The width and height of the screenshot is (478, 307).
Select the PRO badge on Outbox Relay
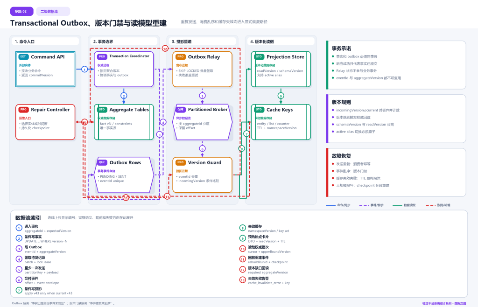[181, 56]
